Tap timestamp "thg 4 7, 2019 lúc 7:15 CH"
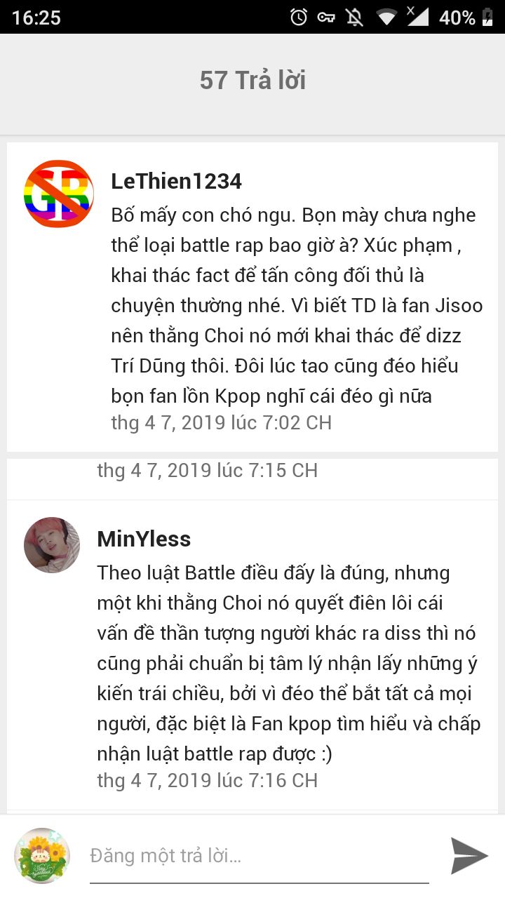The width and height of the screenshot is (505, 898). pos(207,470)
